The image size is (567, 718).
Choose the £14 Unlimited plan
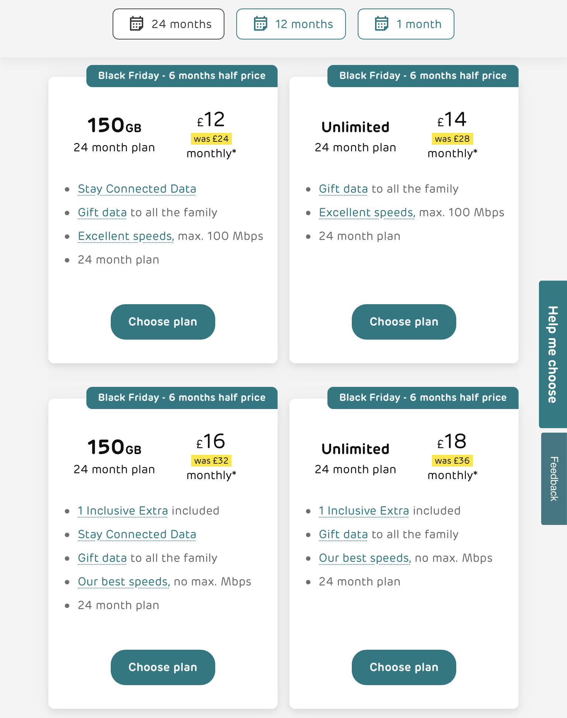404,322
